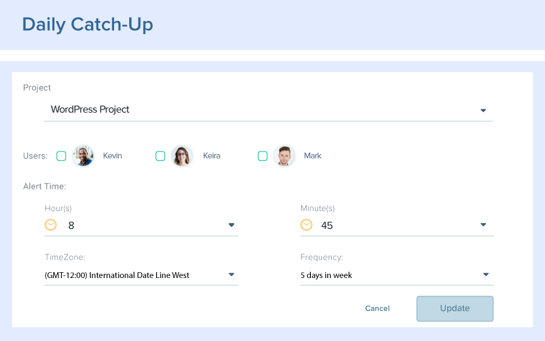The height and width of the screenshot is (341, 545).
Task: Select the hour value 8
Action: click(71, 226)
